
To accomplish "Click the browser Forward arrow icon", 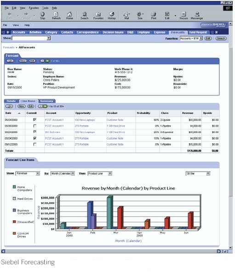I will (x=26, y=14).
